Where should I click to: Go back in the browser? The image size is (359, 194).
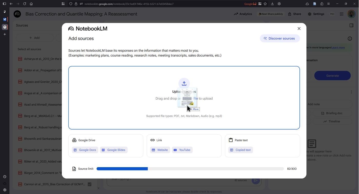pyautogui.click(x=11, y=4)
